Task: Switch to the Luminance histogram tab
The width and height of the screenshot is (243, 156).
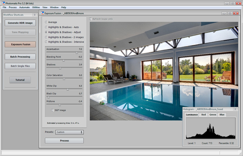Action: coord(192,115)
